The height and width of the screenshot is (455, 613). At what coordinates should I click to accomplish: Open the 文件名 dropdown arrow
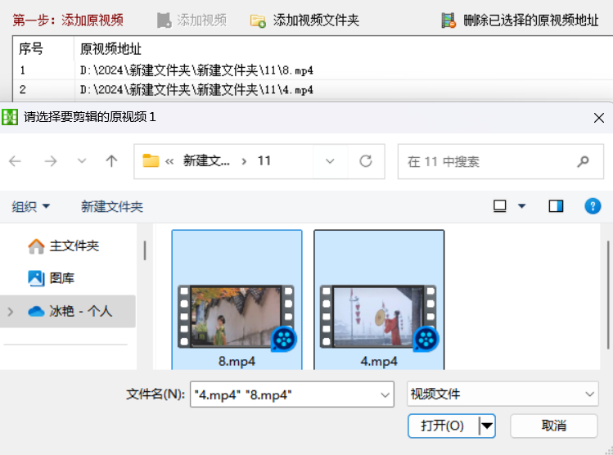[385, 394]
